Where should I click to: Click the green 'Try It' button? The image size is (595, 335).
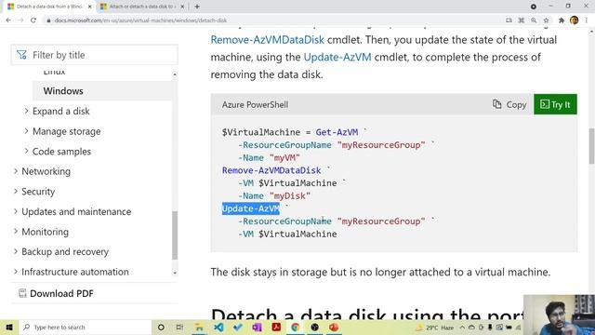555,104
